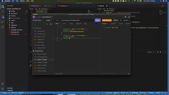The width and height of the screenshot is (169, 95).
Task: Open Auth tab in Insomnia request
Action: tap(64, 23)
